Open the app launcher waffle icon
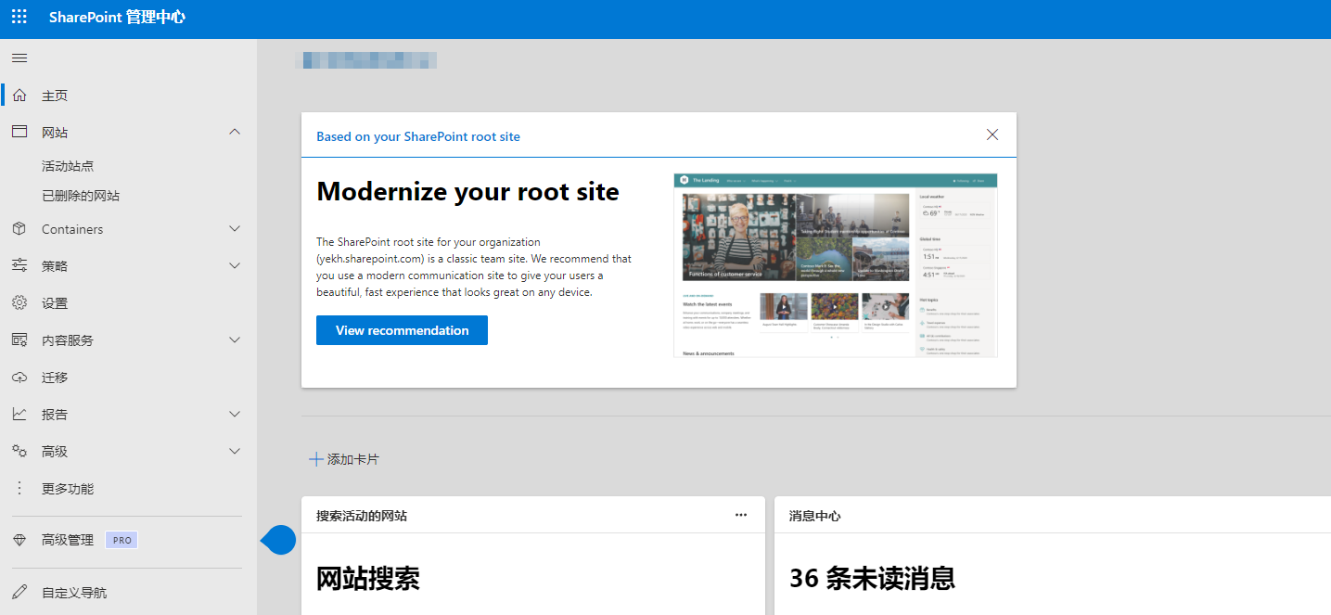The width and height of the screenshot is (1331, 615). (19, 17)
